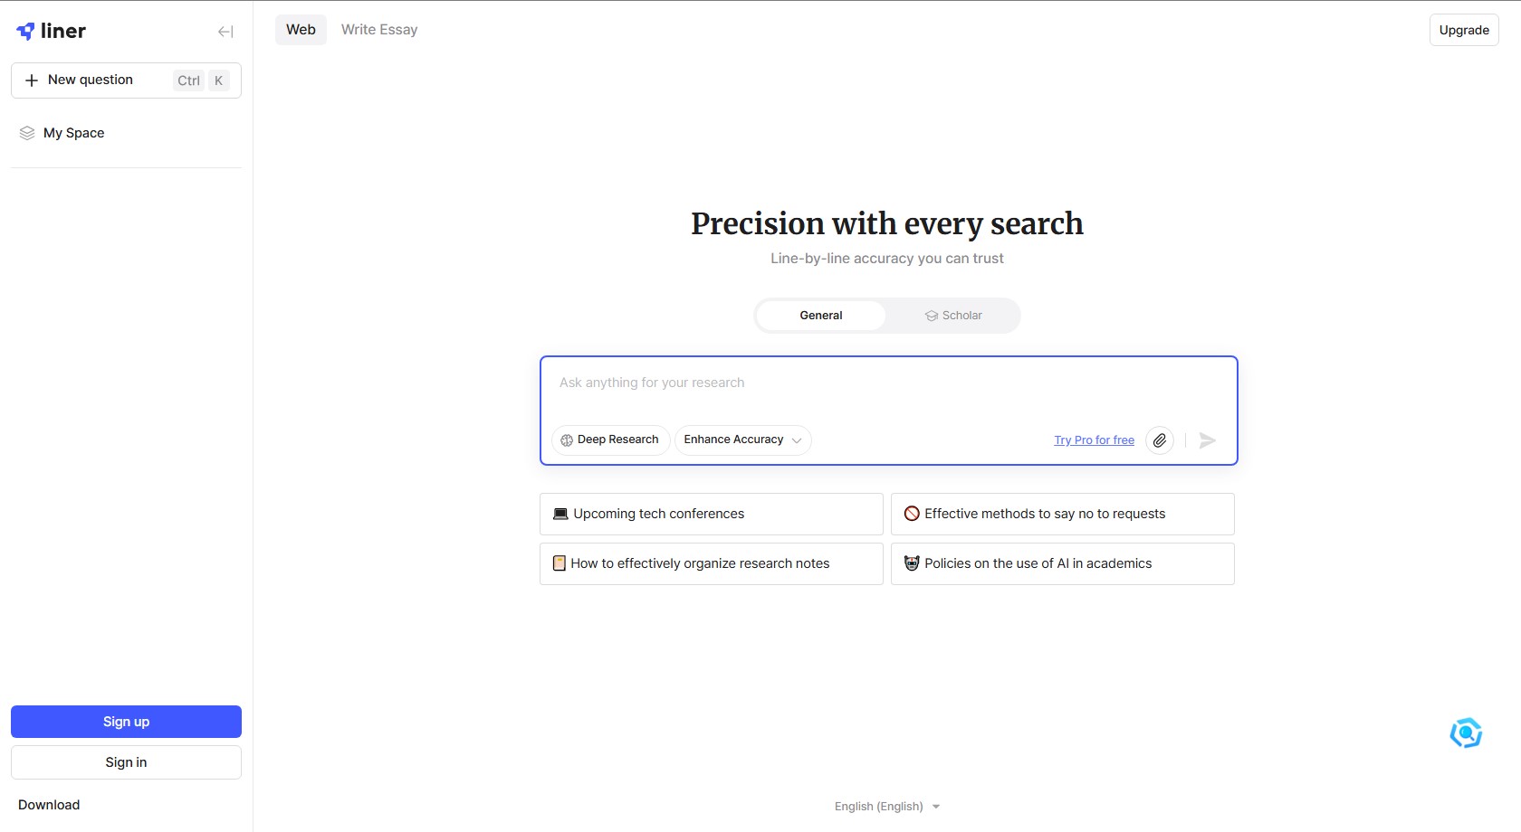Focus the Ask anything research input field
Image resolution: width=1521 pixels, height=832 pixels.
coord(887,383)
